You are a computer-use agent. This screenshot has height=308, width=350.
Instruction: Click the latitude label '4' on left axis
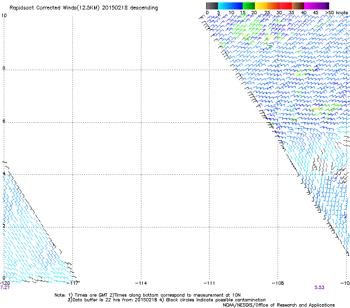pos(4,173)
